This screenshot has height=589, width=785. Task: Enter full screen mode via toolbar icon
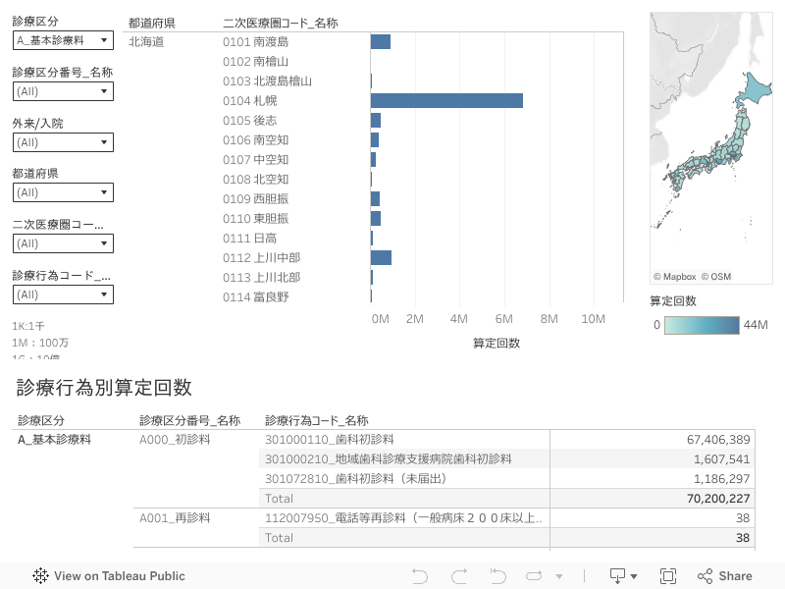668,576
